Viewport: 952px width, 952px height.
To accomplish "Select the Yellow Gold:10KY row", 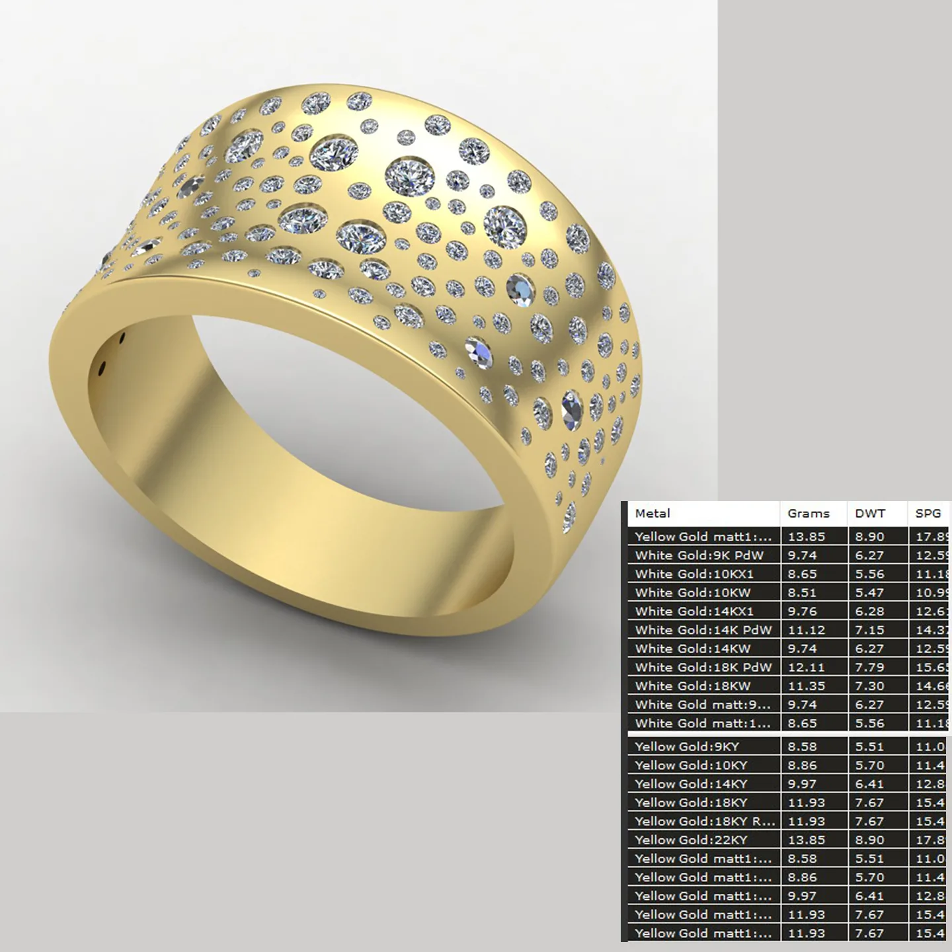I will (x=789, y=765).
